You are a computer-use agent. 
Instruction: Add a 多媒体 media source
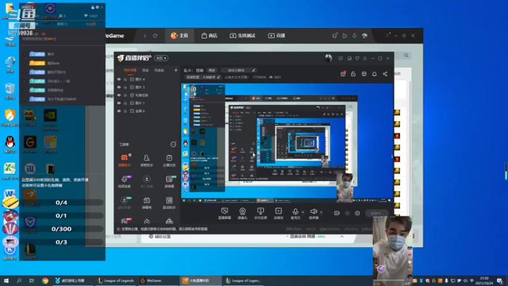(278, 214)
